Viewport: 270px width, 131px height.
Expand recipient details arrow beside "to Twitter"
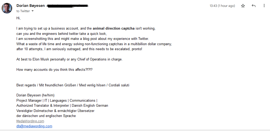(x=33, y=11)
